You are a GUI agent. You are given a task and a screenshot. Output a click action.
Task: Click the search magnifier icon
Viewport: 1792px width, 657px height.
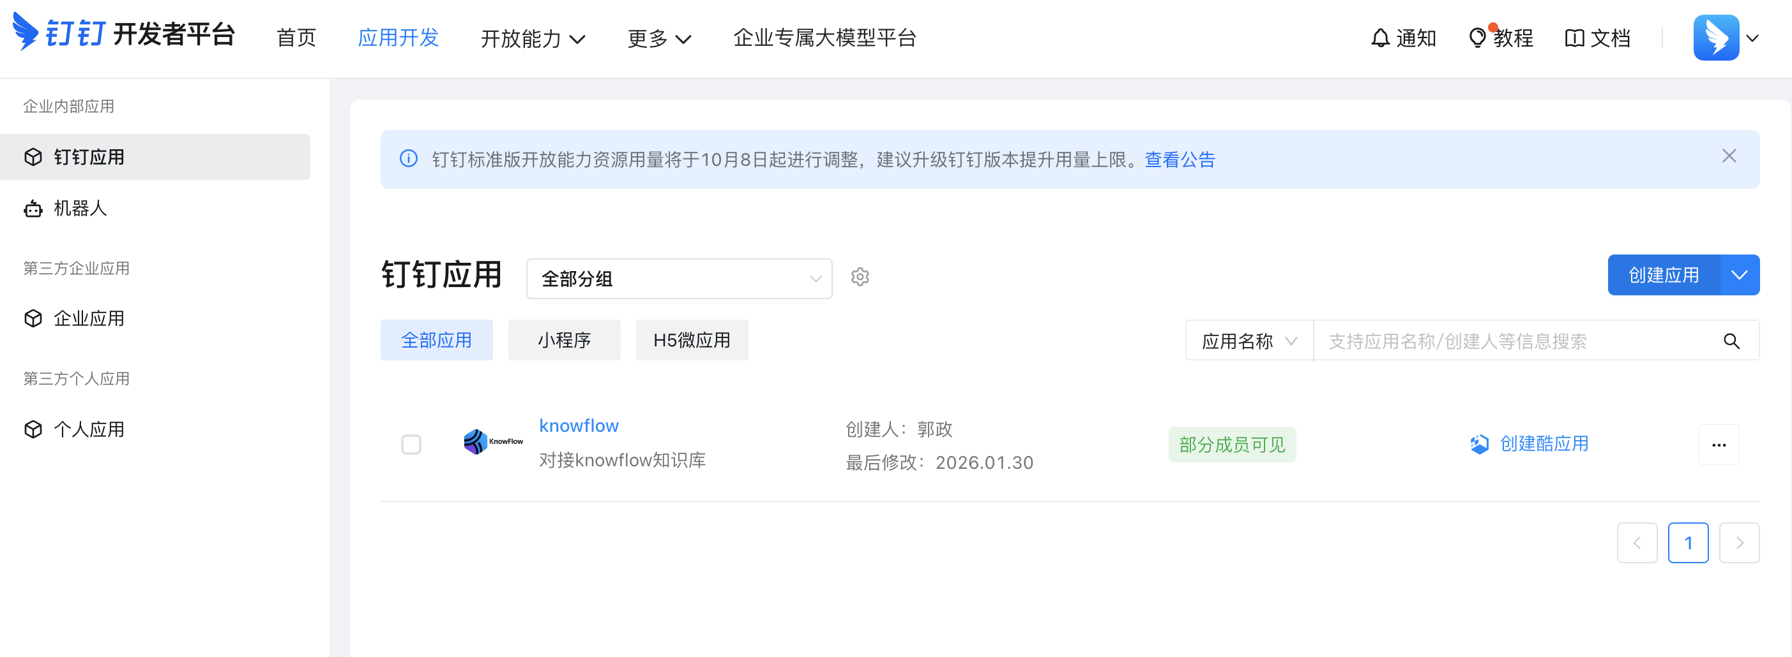tap(1731, 341)
